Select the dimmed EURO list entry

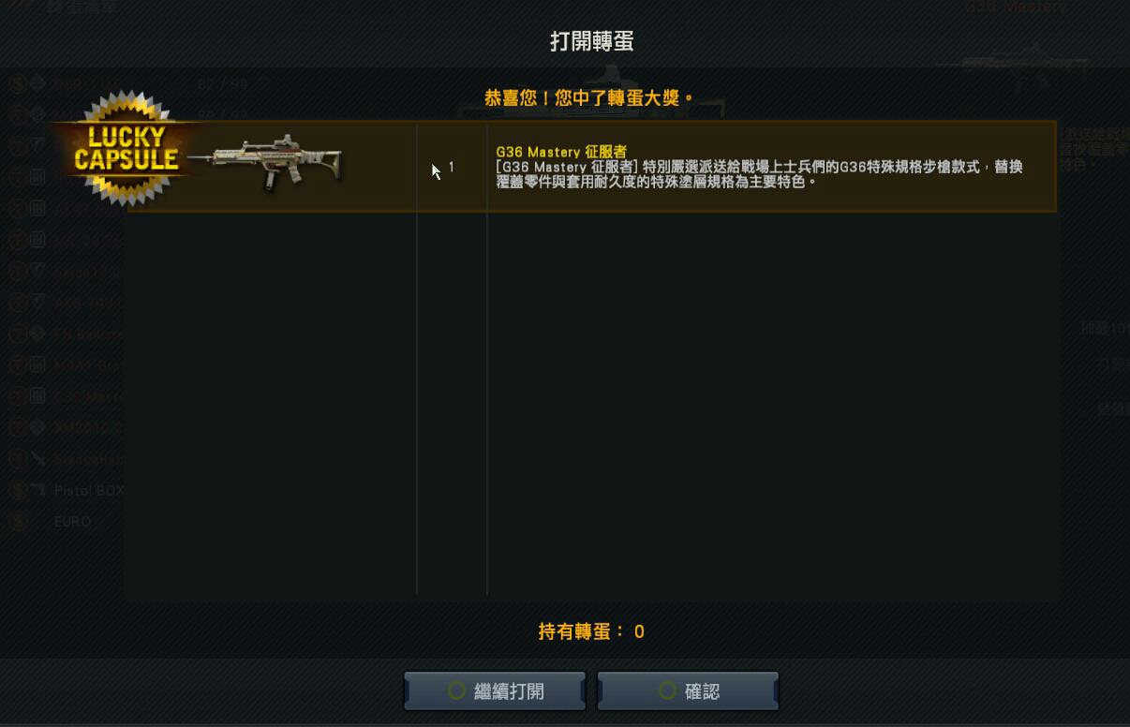72,522
